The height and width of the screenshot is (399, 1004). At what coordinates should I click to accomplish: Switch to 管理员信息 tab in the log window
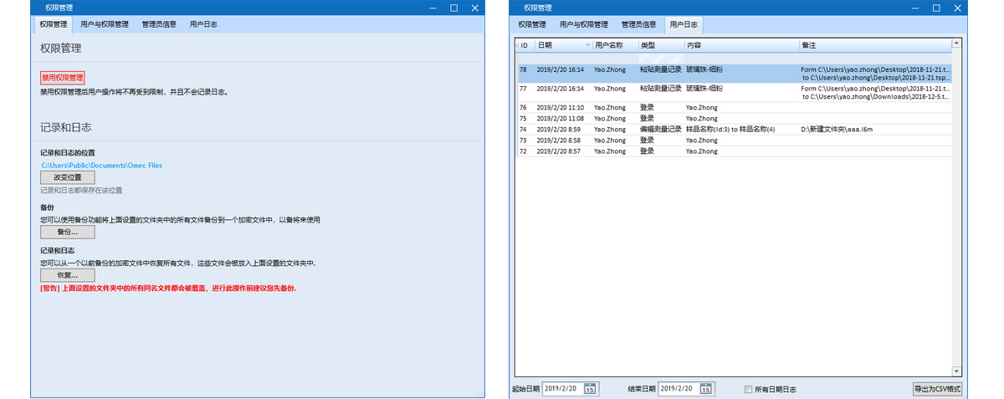tap(638, 24)
